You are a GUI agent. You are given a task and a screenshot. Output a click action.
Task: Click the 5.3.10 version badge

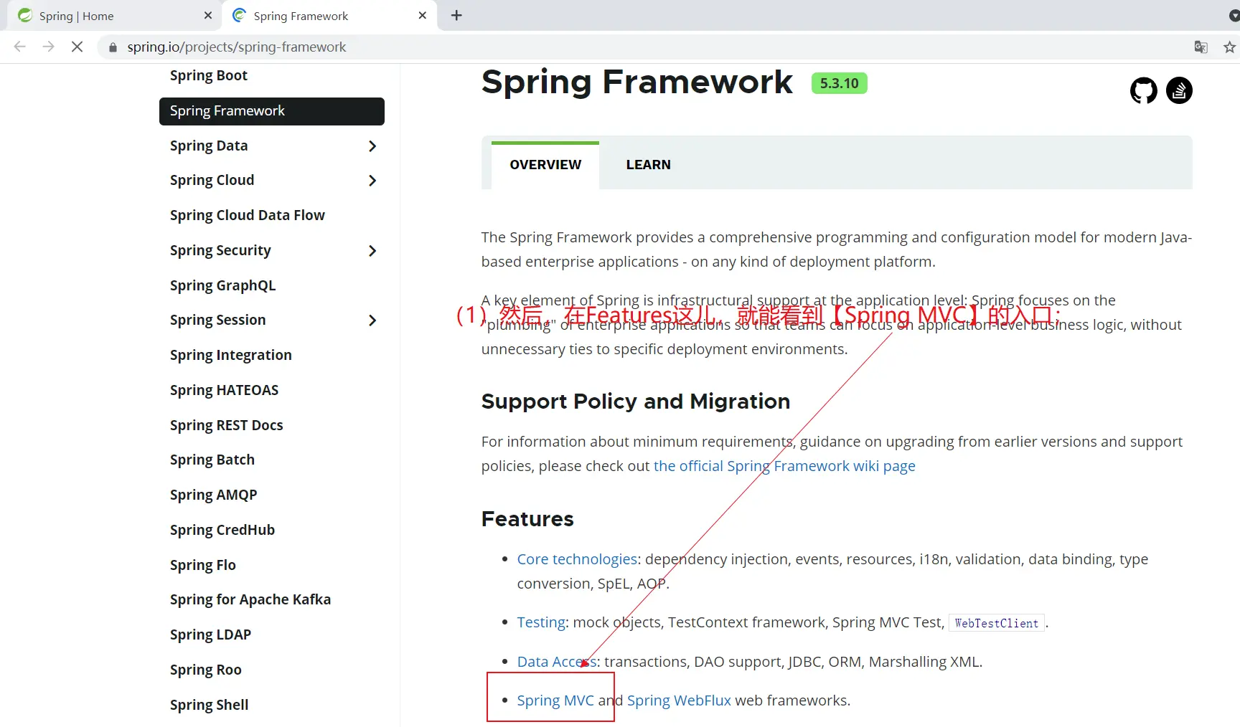(839, 83)
